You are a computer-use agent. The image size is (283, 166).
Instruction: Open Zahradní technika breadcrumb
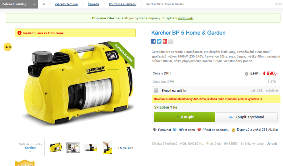coord(66,4)
